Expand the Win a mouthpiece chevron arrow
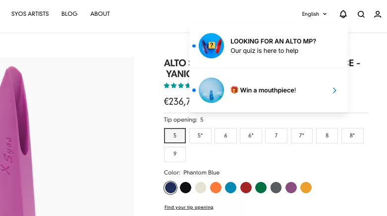The height and width of the screenshot is (216, 387). pos(334,90)
